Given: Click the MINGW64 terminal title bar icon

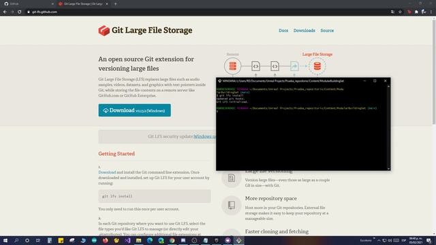Looking at the screenshot, I should pyautogui.click(x=219, y=81).
